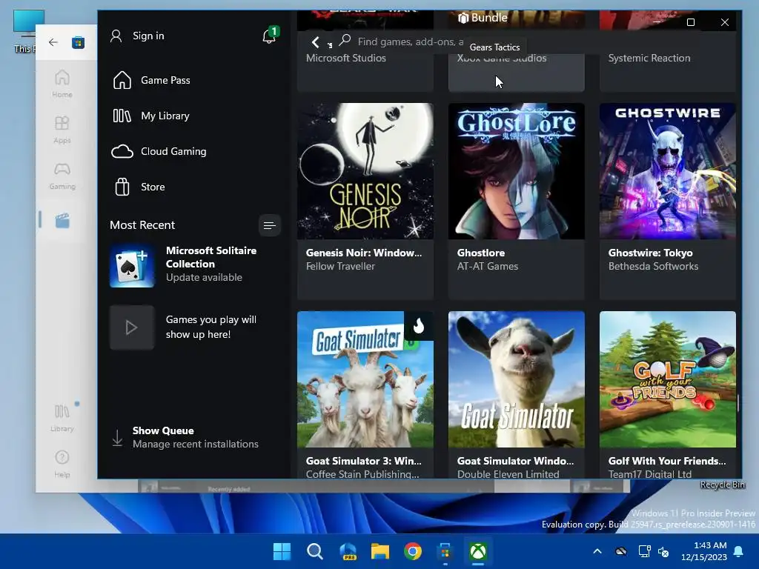Click the Sign in profile icon

(116, 36)
